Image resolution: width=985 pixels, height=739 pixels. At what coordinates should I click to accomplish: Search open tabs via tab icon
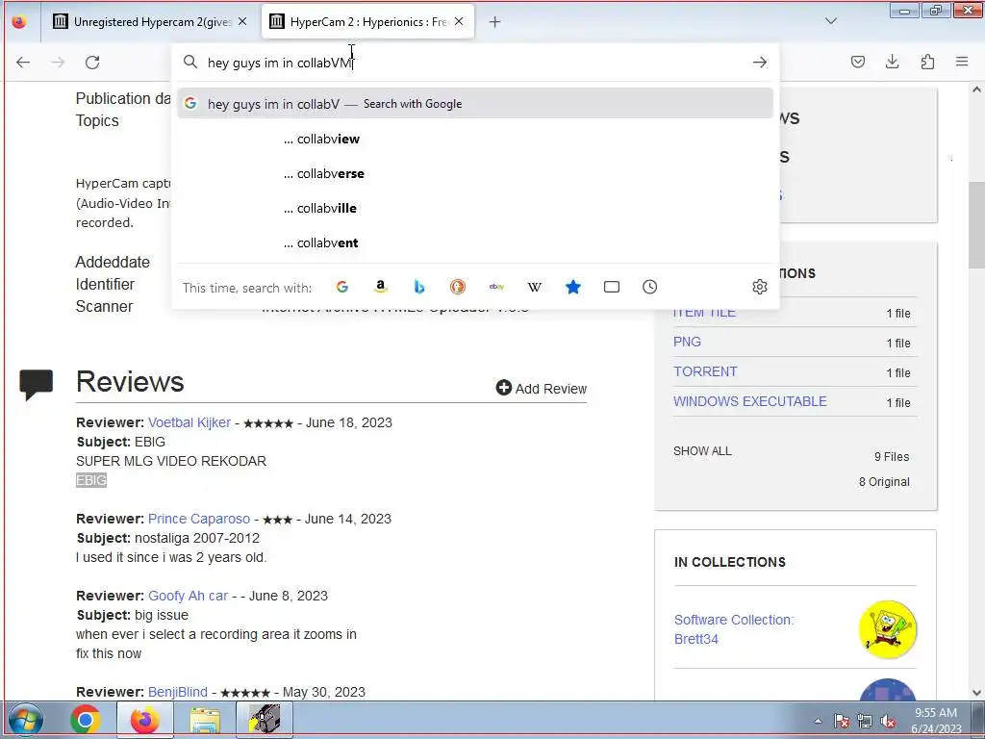click(611, 287)
